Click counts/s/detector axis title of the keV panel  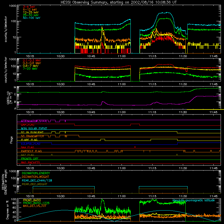pyautogui.click(x=6, y=29)
